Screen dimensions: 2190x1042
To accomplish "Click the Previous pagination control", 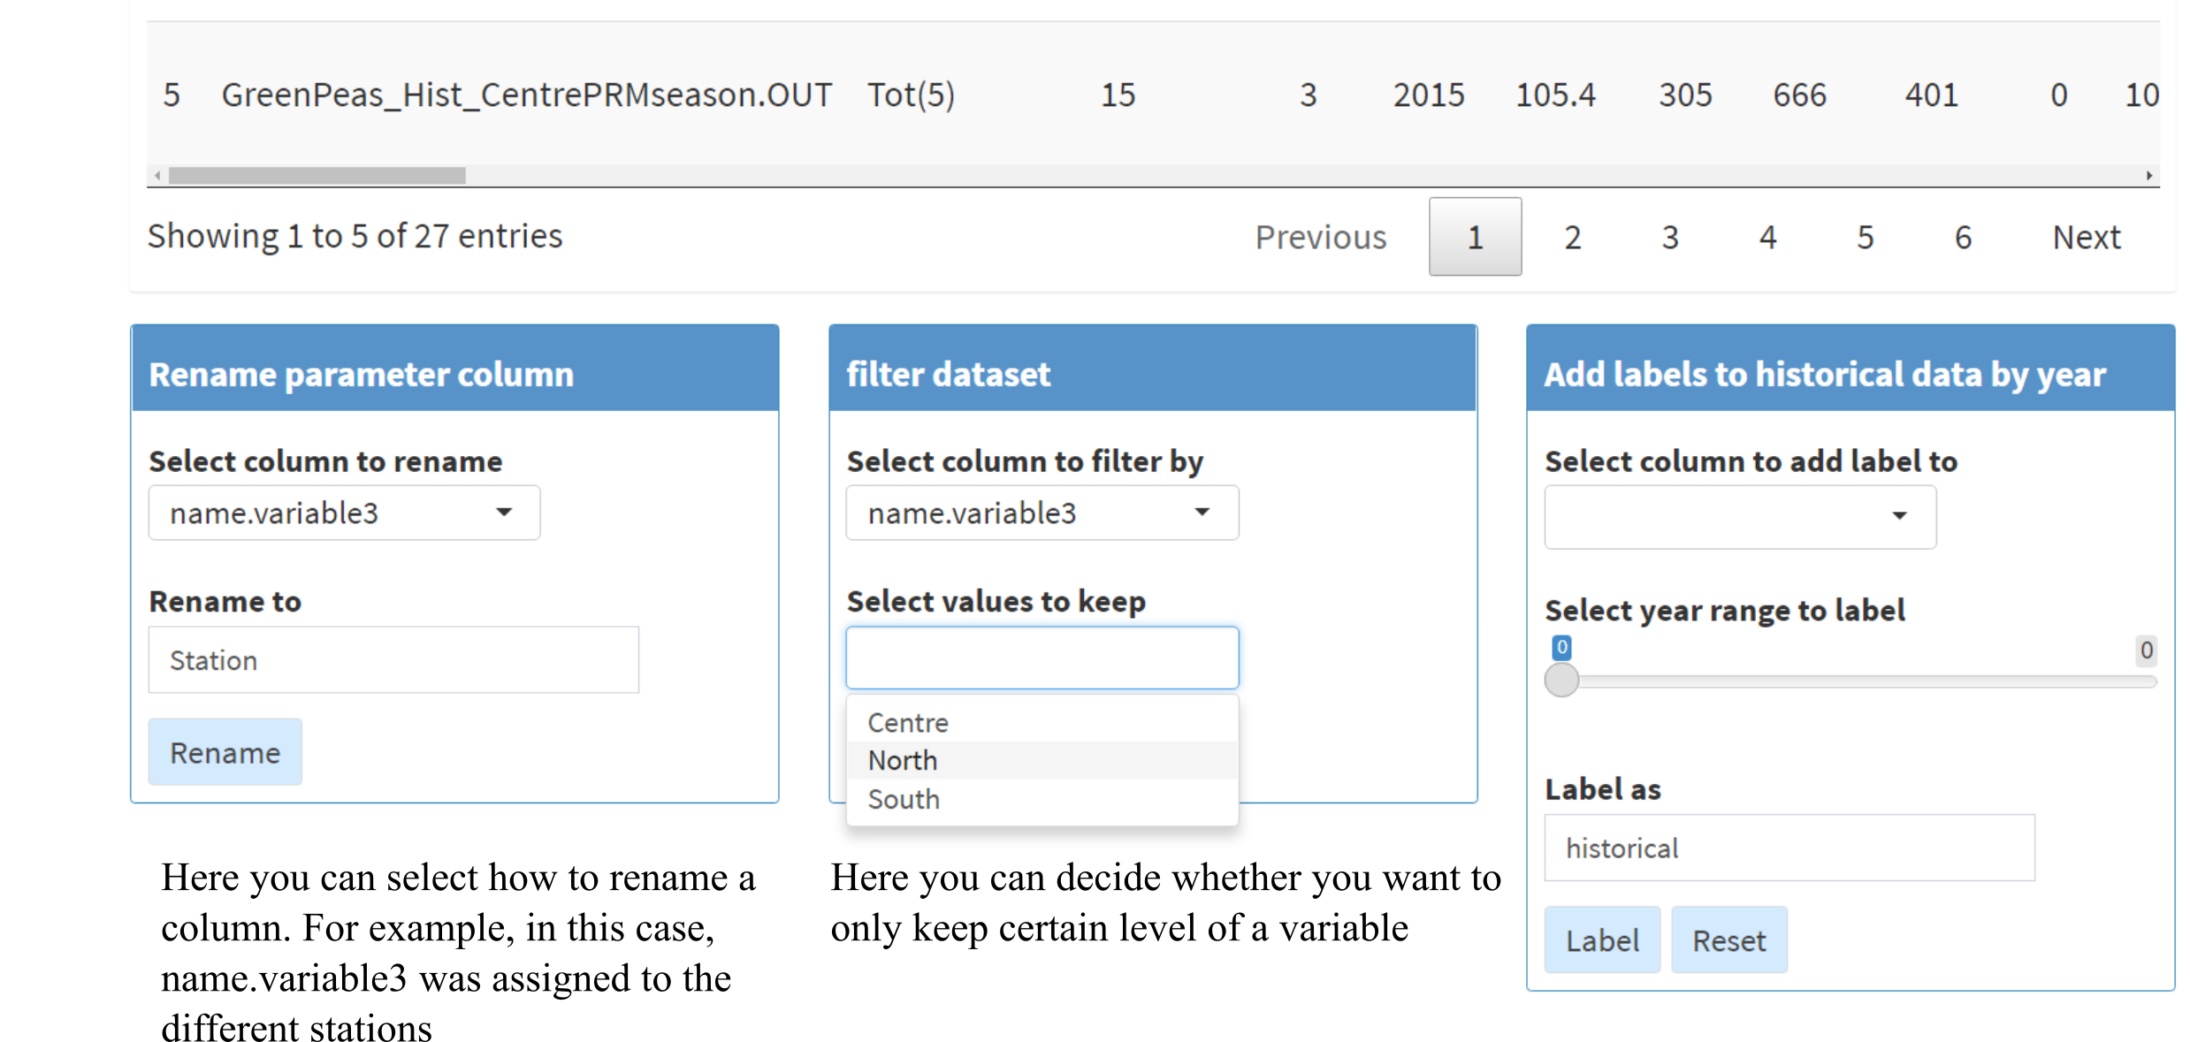I will (1320, 236).
